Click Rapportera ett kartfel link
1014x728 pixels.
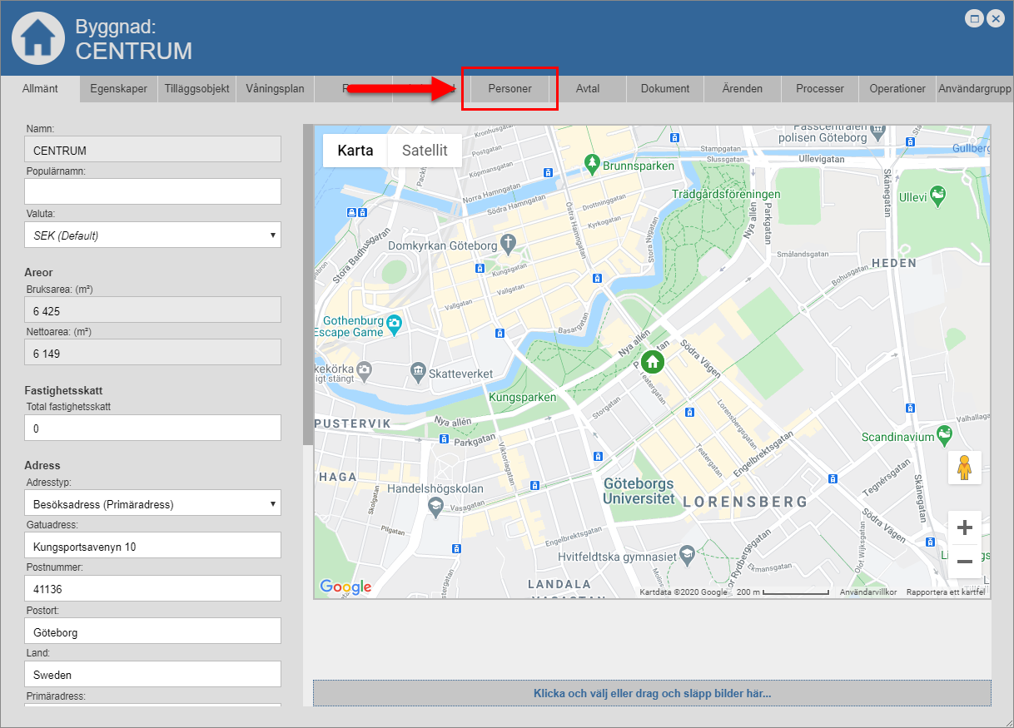pyautogui.click(x=946, y=592)
